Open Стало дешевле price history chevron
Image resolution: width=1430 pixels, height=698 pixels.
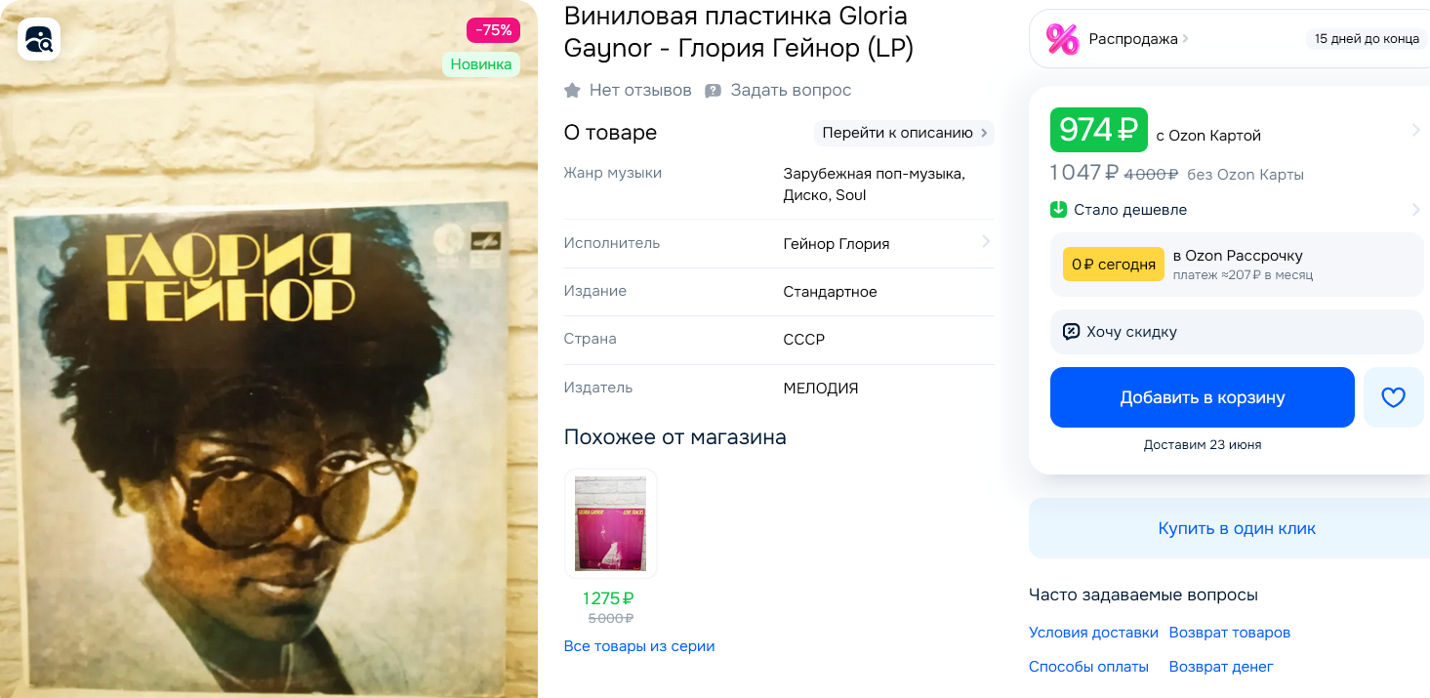(1416, 210)
